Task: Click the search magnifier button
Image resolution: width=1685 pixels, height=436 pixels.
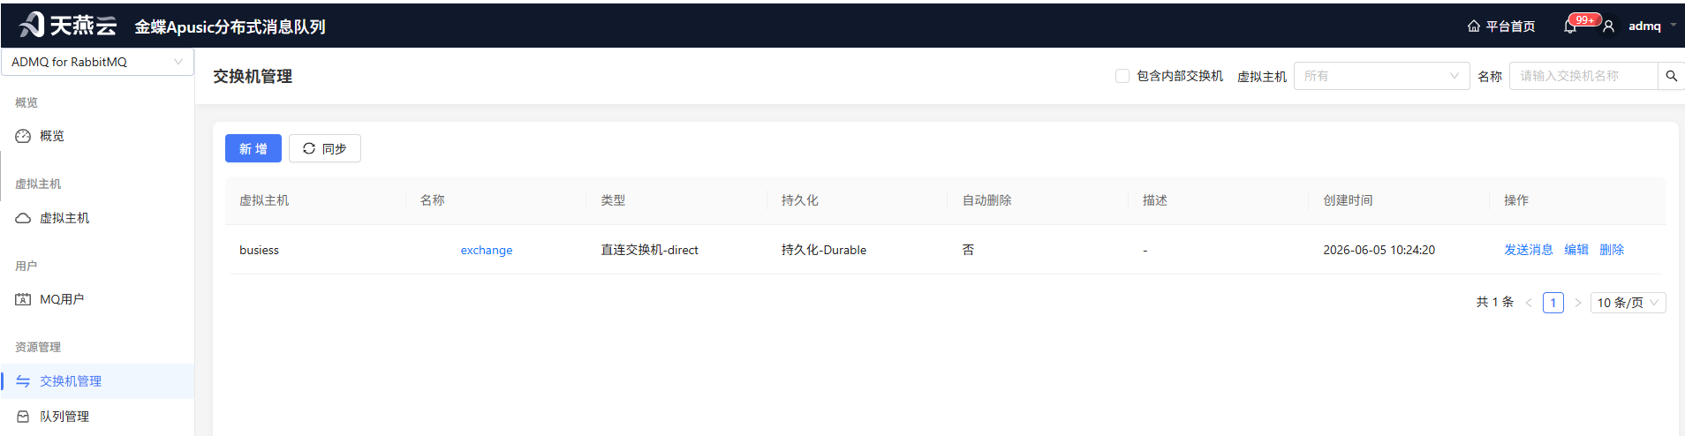Action: tap(1671, 76)
